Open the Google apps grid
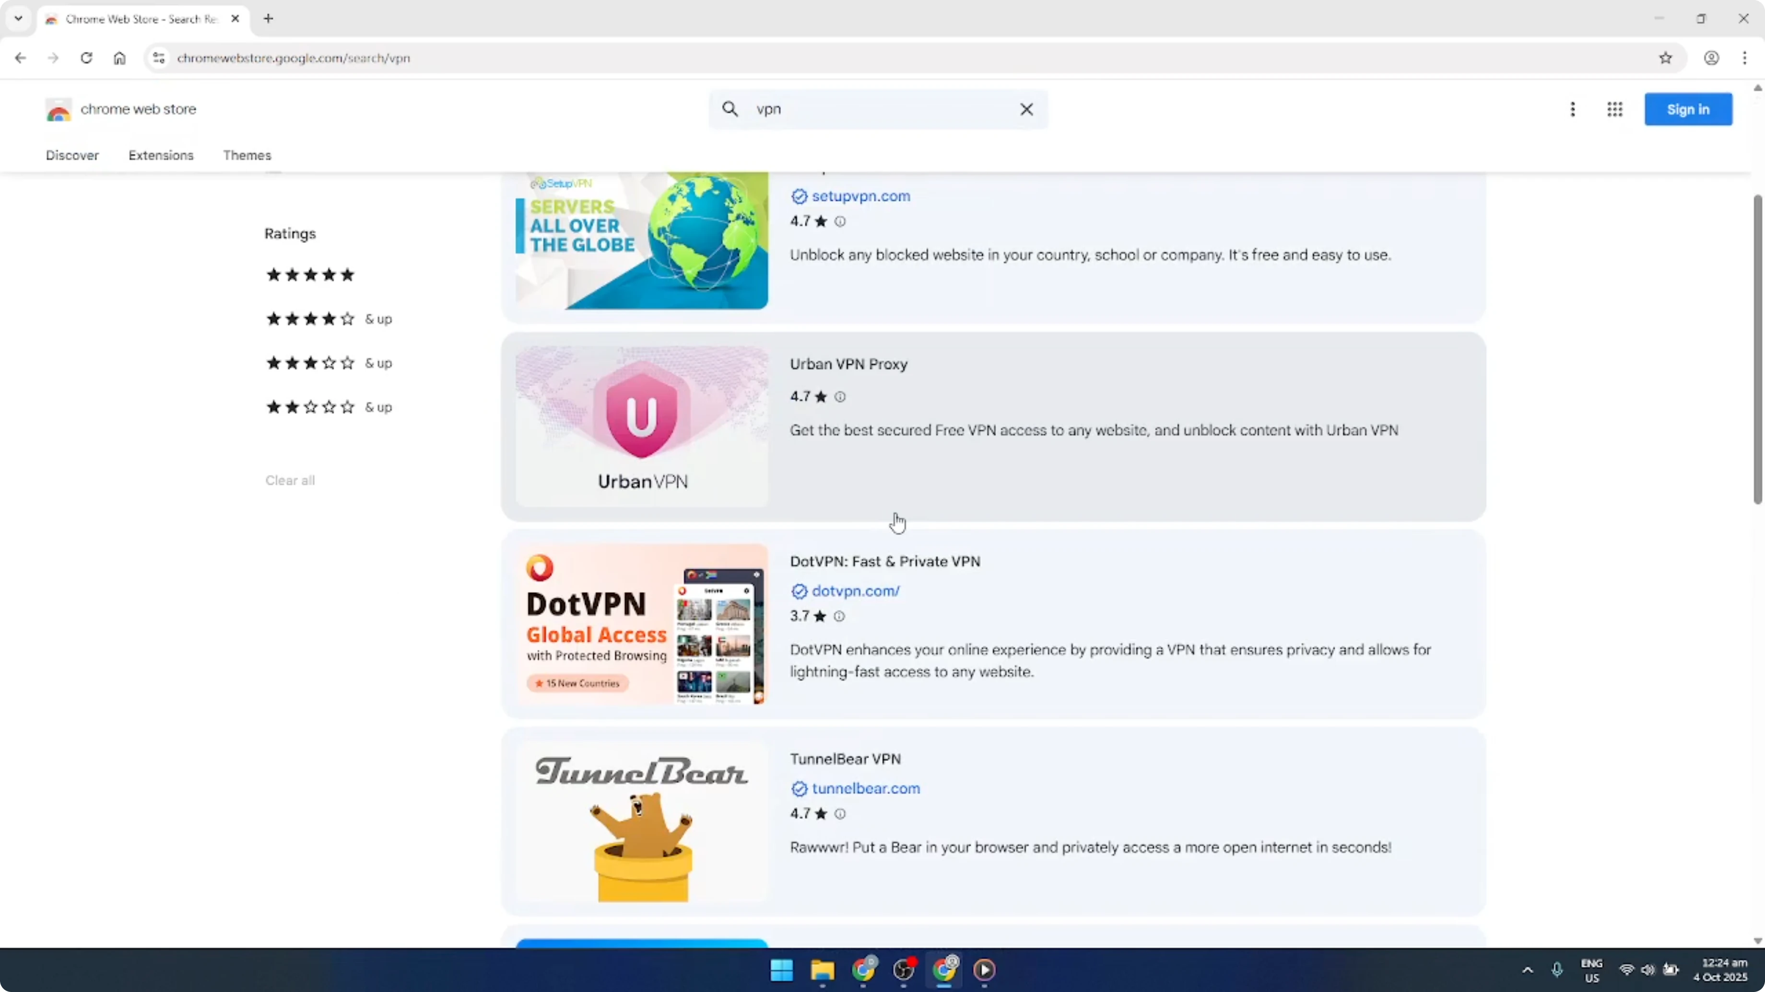This screenshot has height=992, width=1765. [1615, 110]
